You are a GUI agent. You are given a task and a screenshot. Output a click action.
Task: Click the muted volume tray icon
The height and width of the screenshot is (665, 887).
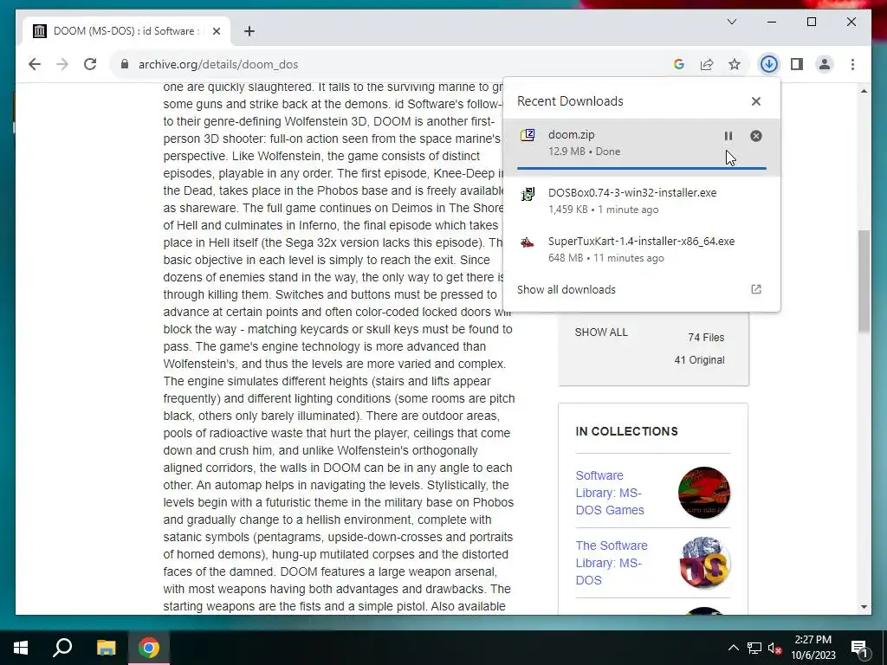pyautogui.click(x=775, y=648)
